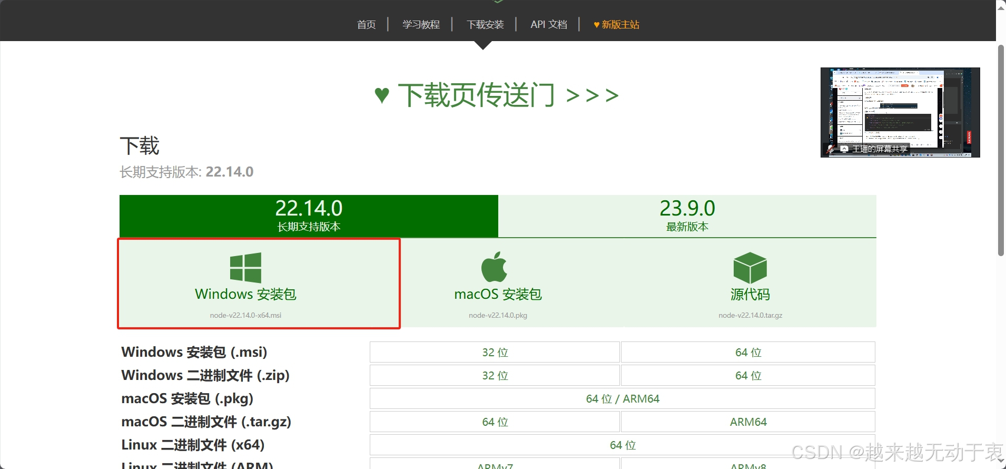Choose 64 位 for macOS 二进制文件 (.tar.gz)

click(x=495, y=422)
